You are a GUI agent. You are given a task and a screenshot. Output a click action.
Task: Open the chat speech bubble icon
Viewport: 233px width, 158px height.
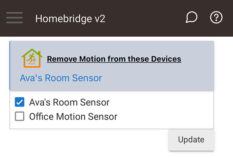click(x=191, y=17)
